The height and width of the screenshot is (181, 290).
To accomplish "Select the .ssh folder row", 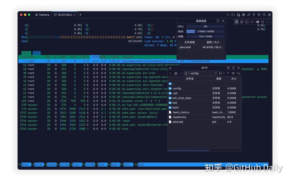I will (x=205, y=93).
